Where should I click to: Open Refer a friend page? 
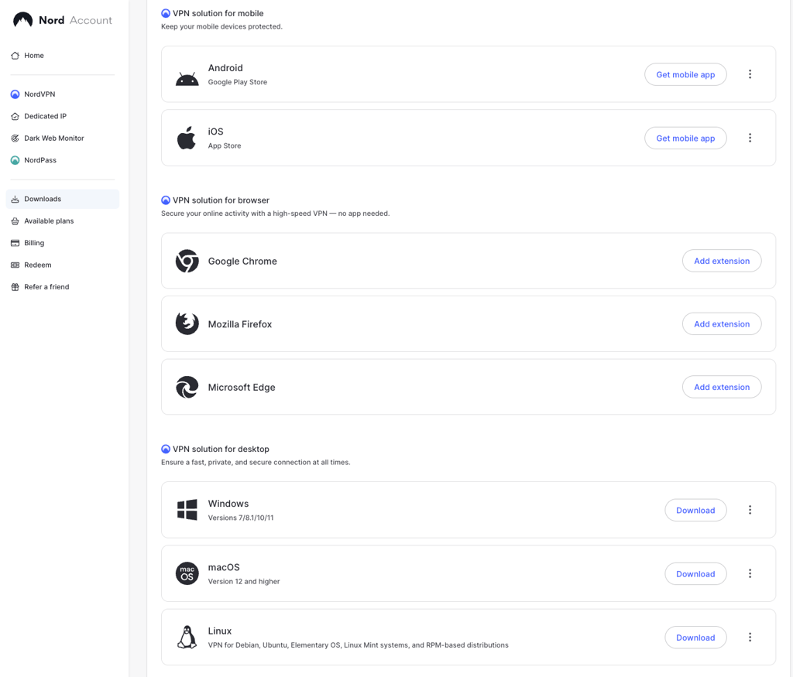click(63, 287)
